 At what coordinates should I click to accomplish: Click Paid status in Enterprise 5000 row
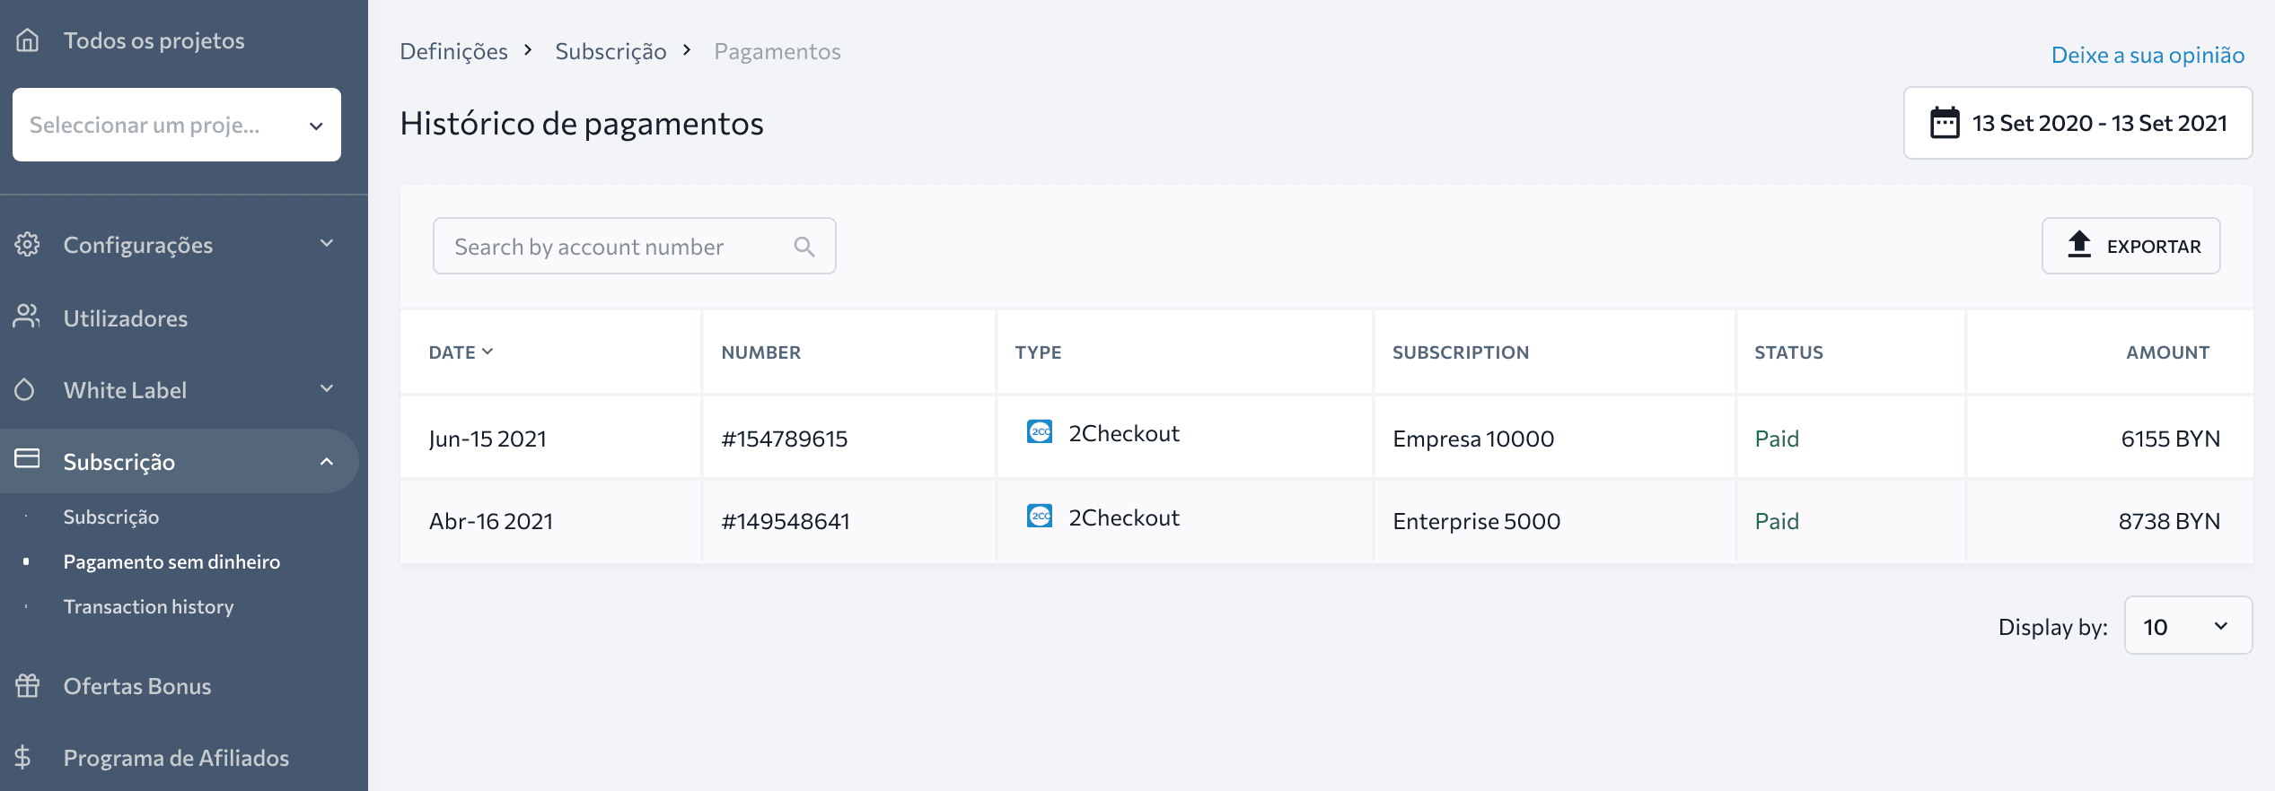pyautogui.click(x=1777, y=521)
